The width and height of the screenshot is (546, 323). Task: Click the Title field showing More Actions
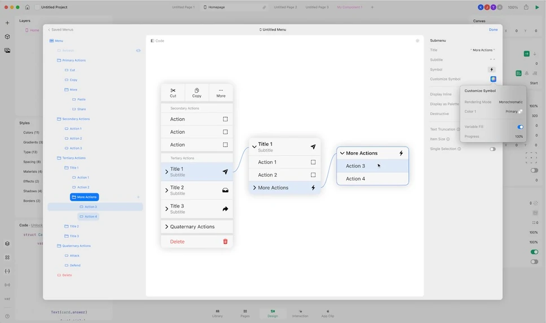click(483, 50)
